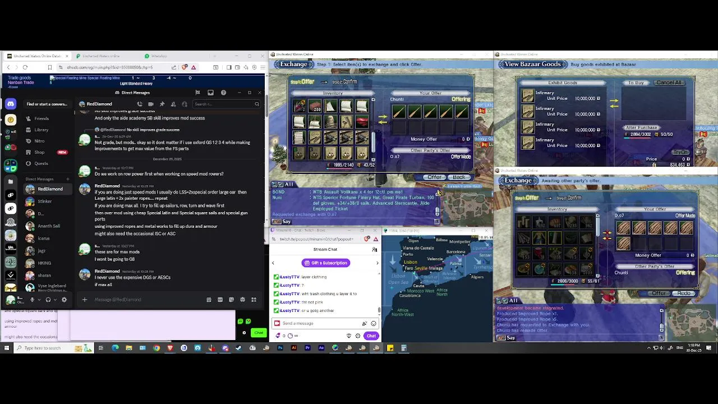Add friends to the Discord DM
Screen dimensions: 718x404
tap(173, 104)
